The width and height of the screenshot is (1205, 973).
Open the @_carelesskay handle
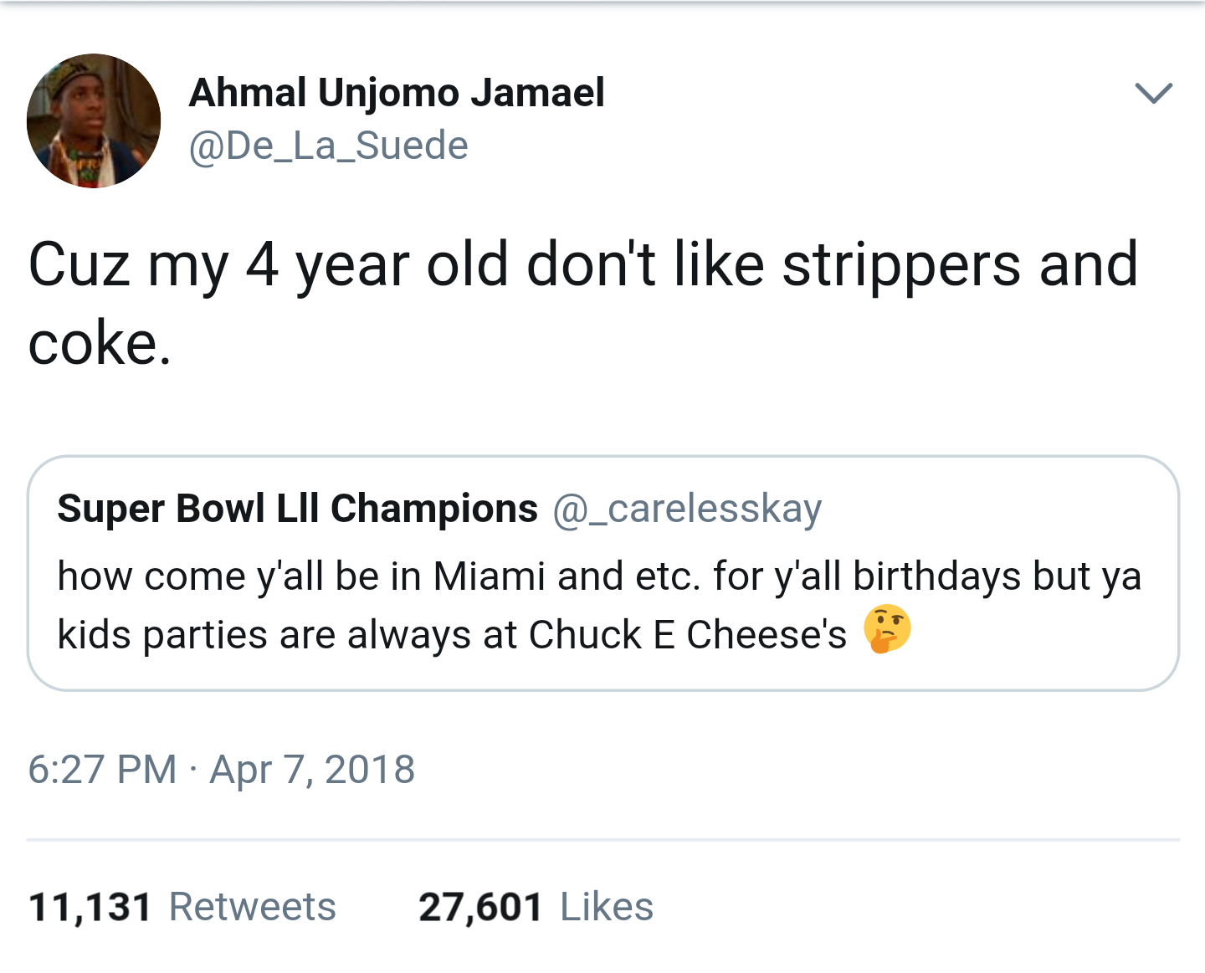[687, 509]
